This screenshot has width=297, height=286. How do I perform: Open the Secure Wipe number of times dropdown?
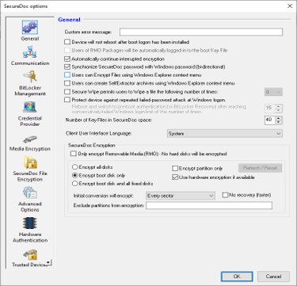(x=273, y=92)
